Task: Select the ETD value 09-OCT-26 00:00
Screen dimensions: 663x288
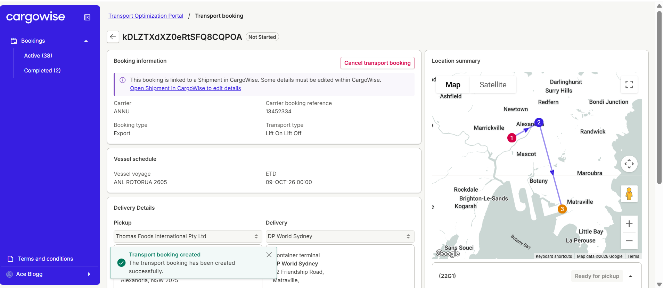Action: pyautogui.click(x=289, y=182)
